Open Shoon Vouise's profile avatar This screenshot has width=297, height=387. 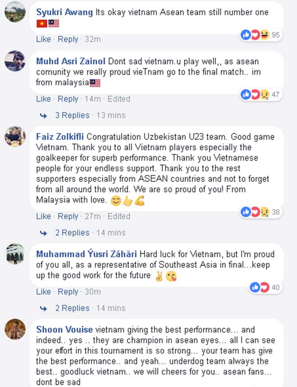(15, 329)
